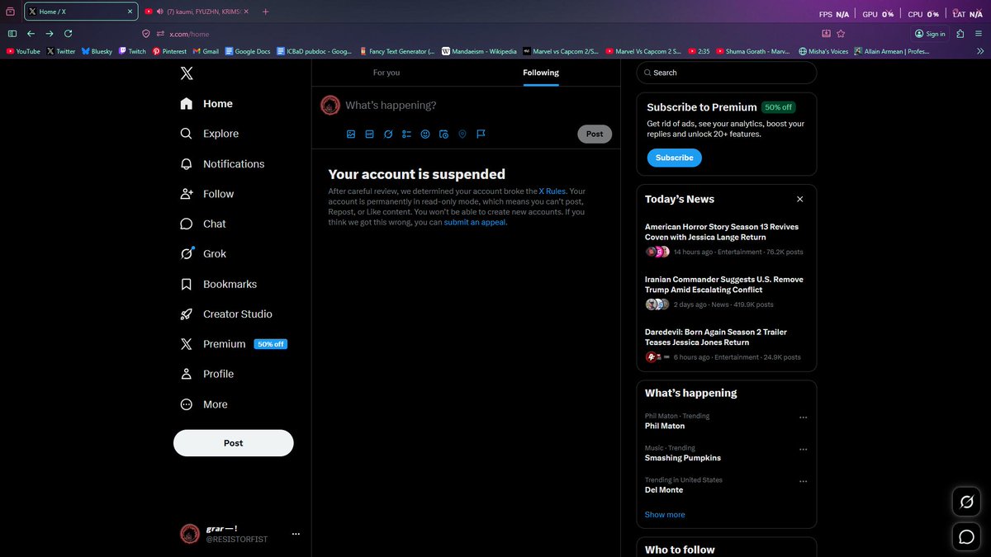Open options for Smashing Pumpkins trend

(803, 450)
